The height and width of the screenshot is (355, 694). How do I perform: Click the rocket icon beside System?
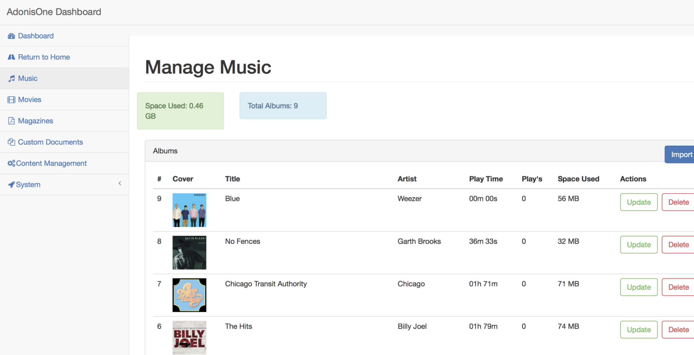point(12,185)
